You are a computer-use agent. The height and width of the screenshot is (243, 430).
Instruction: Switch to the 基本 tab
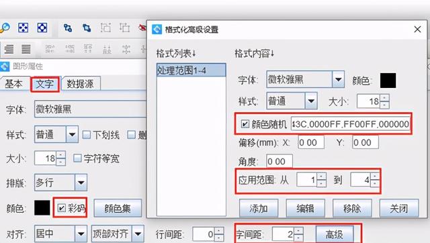(x=13, y=83)
